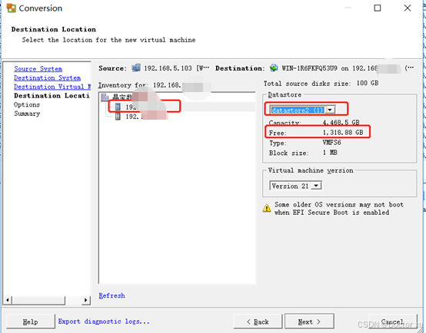The image size is (426, 333).
Task: Click the source computer icon beside 192.168.5.103
Action: pyautogui.click(x=136, y=68)
